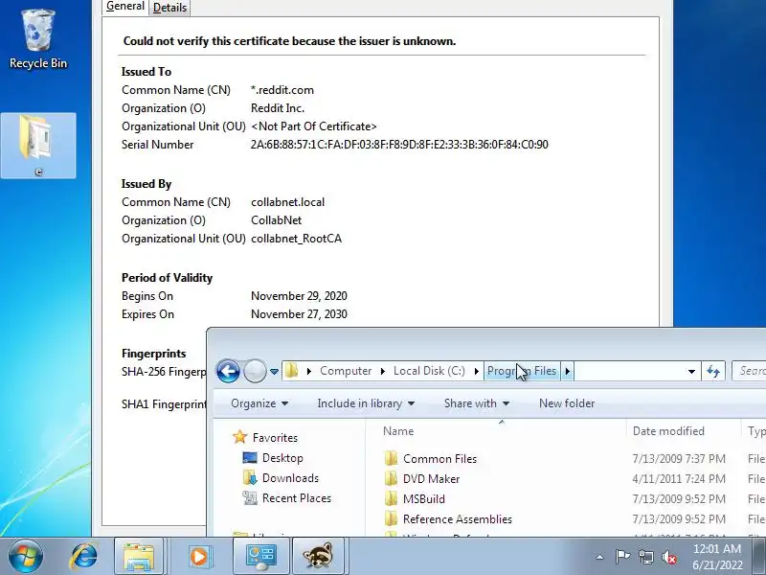Click the Common Files folder icon
766x575 pixels.
click(391, 459)
